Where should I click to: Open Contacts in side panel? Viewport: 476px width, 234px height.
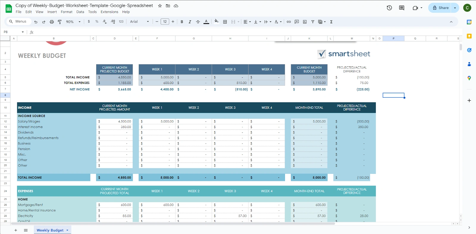469,64
